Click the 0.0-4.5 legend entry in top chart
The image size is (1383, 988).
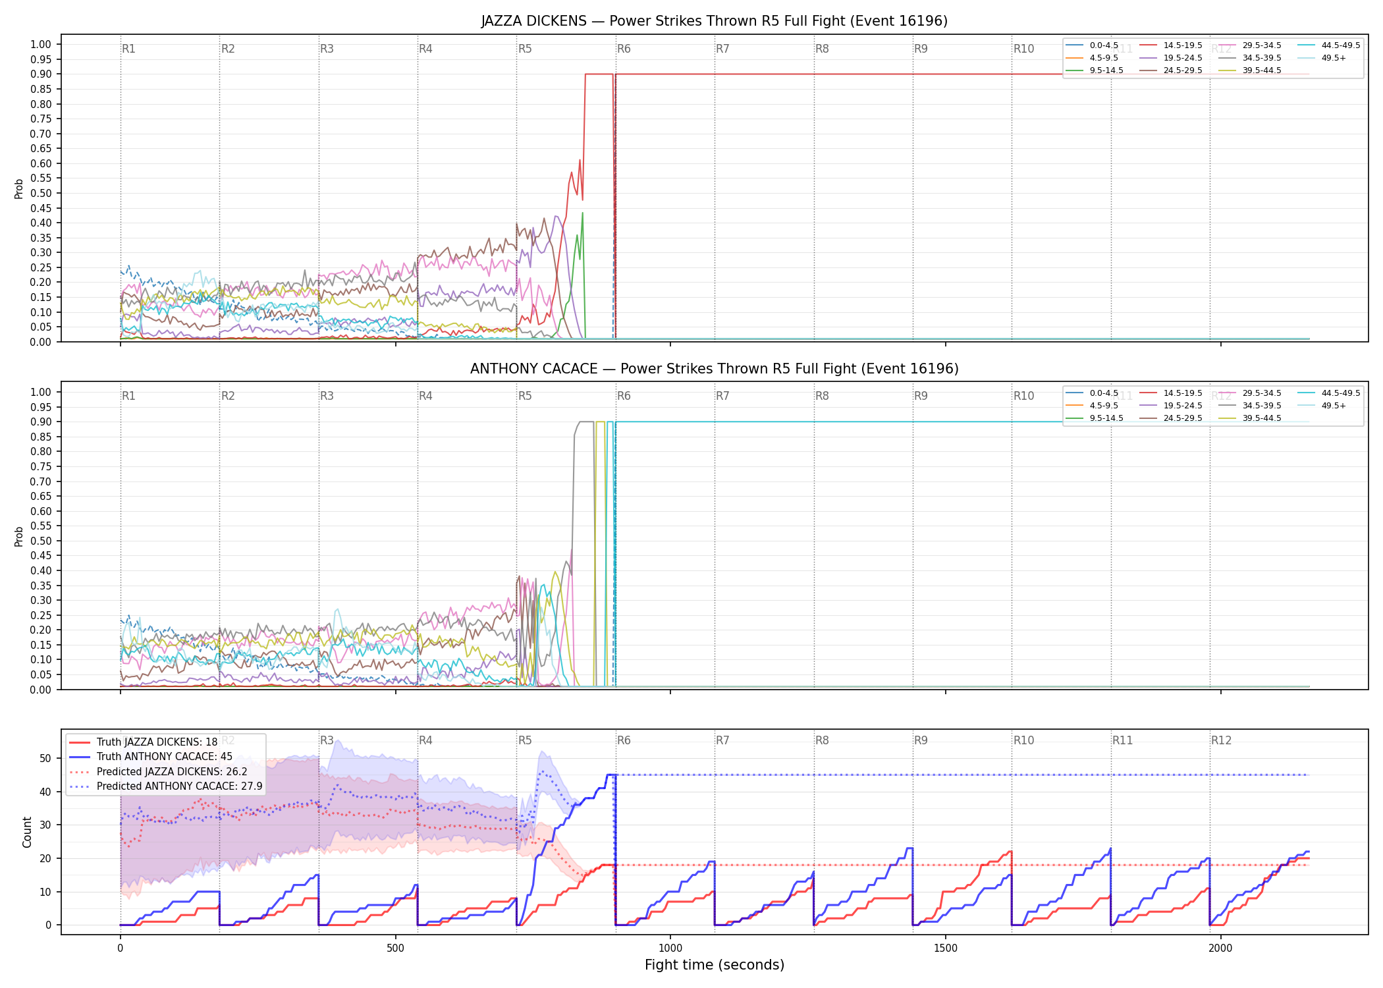[1093, 45]
